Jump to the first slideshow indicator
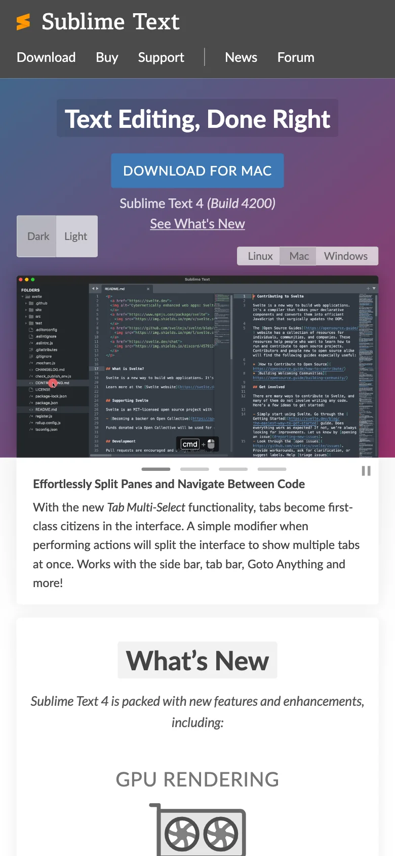Viewport: 395px width, 856px height. [156, 469]
